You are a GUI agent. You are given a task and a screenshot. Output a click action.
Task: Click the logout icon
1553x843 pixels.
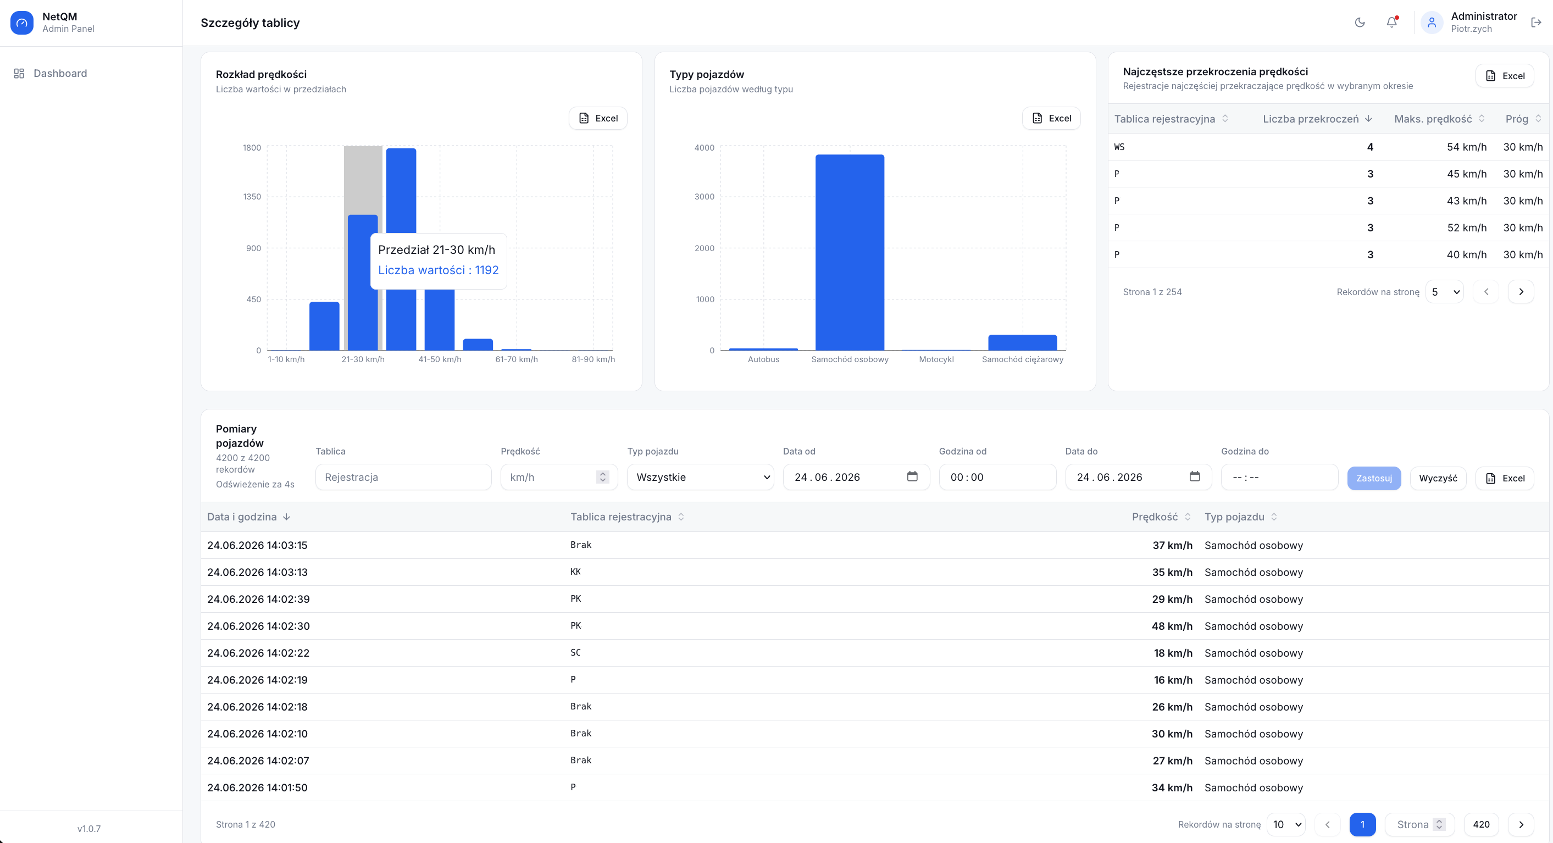coord(1536,23)
